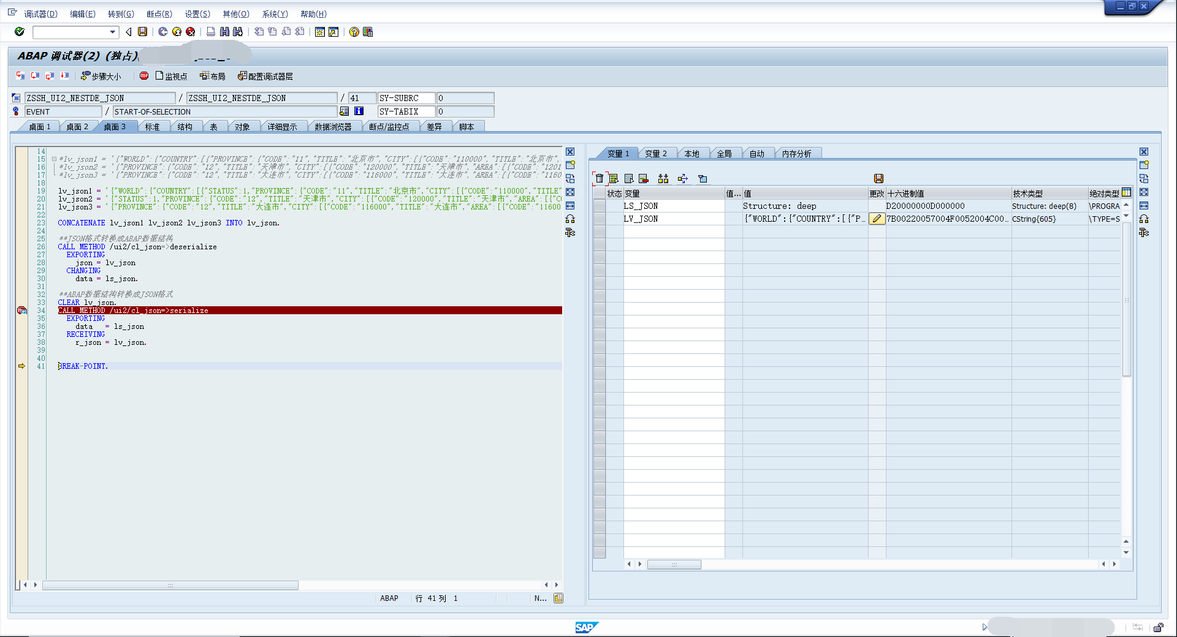Click the services headphones icon beside source editor
The image size is (1177, 637).
(x=570, y=219)
